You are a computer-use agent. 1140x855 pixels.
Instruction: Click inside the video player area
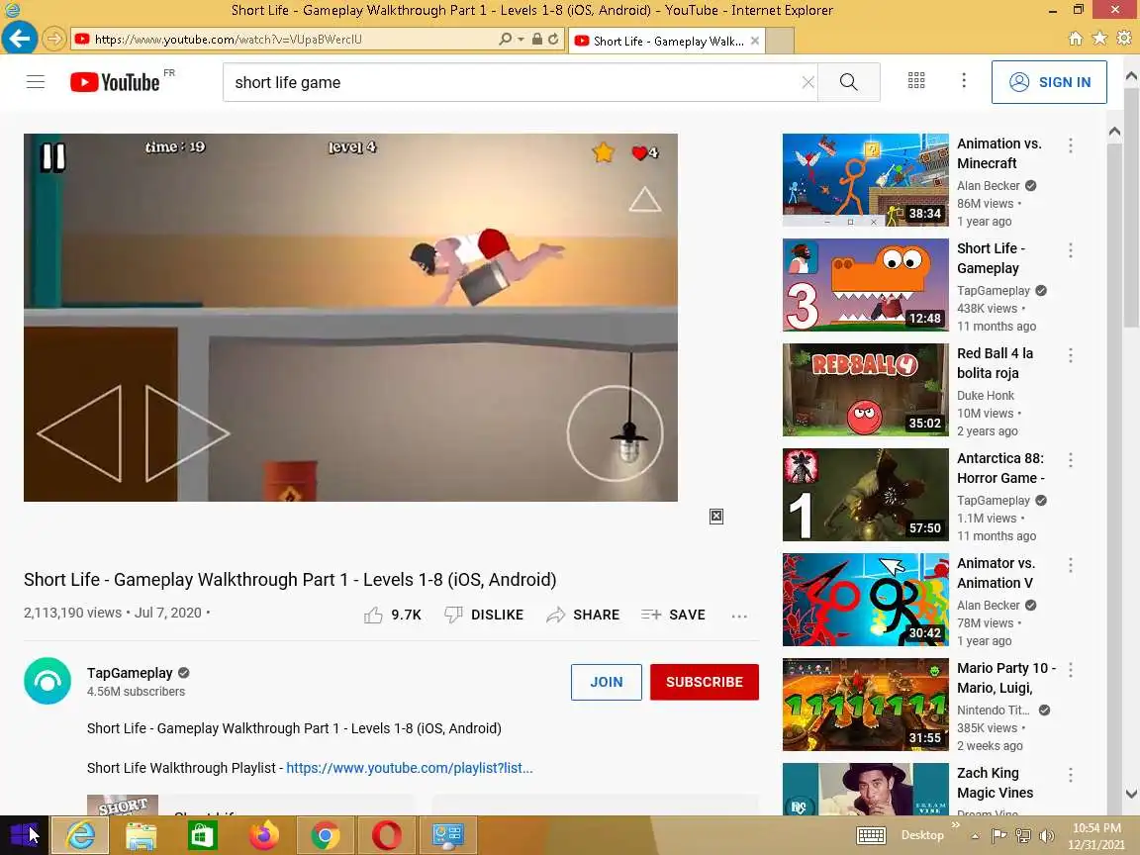pyautogui.click(x=350, y=317)
